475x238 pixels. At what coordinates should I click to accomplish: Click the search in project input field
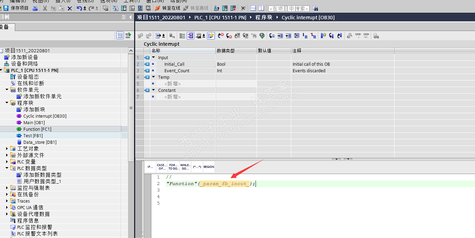289,8
